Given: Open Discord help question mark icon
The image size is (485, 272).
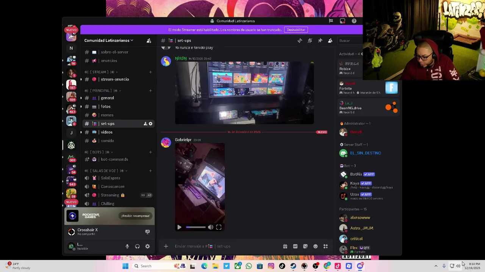Looking at the screenshot, I should point(354,21).
